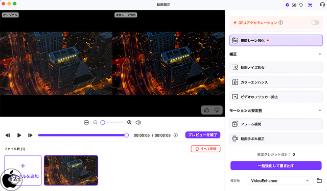Click プレビューを終了 to end preview
327x191 pixels.
pyautogui.click(x=203, y=135)
